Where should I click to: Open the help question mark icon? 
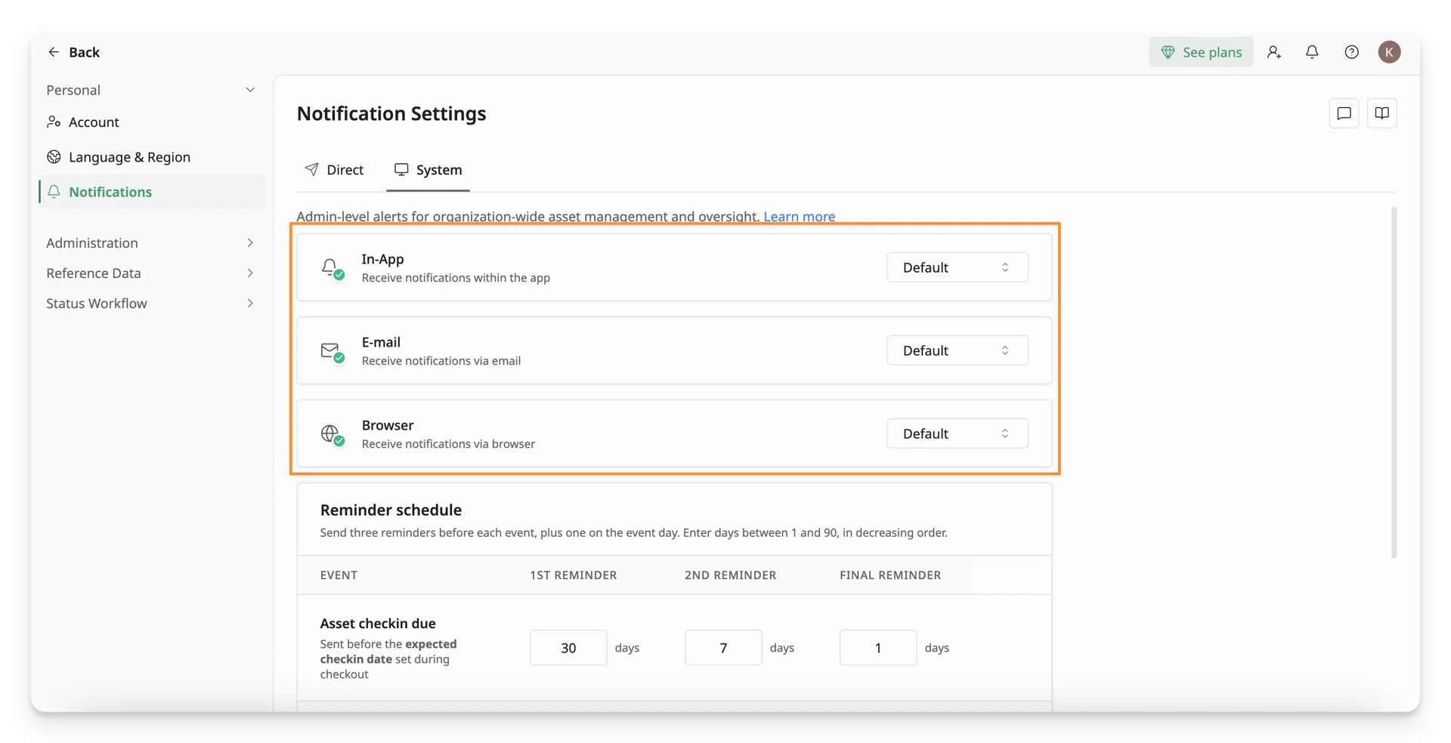pyautogui.click(x=1351, y=52)
